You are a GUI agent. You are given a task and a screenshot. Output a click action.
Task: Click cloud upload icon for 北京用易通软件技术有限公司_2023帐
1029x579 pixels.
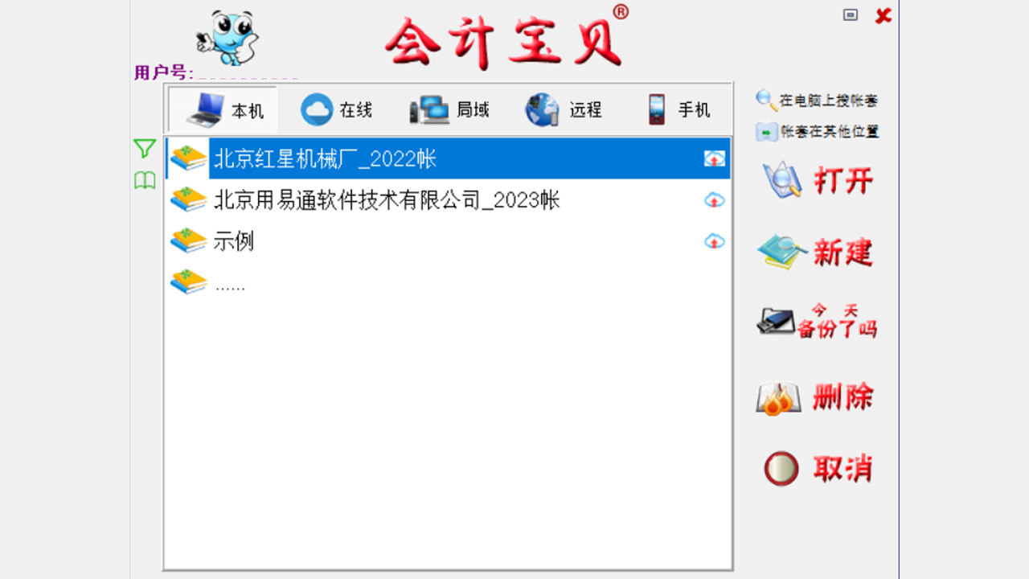[715, 199]
